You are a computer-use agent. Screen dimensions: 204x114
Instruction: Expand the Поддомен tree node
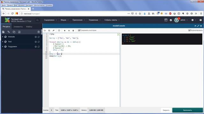click(3, 47)
